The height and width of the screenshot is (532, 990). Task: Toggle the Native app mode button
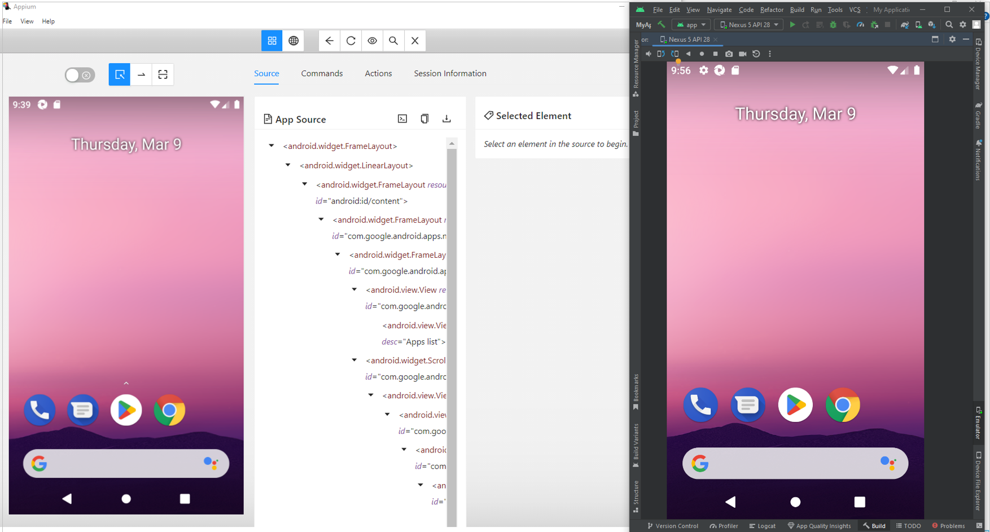pos(272,41)
